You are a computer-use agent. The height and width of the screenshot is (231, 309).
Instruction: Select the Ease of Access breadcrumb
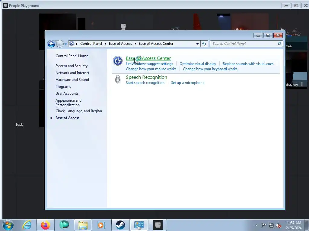(x=120, y=44)
